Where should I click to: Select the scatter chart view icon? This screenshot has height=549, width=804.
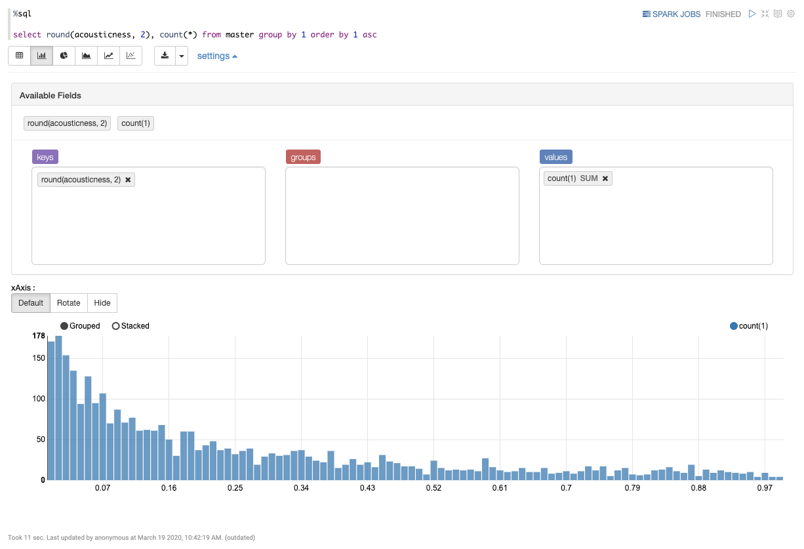(x=131, y=56)
